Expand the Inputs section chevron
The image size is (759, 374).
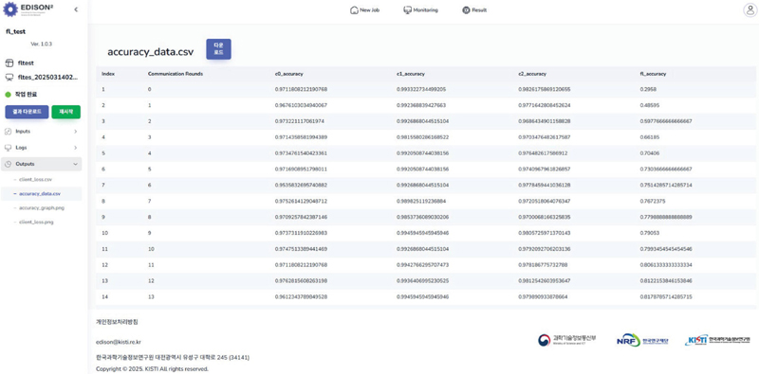point(76,132)
